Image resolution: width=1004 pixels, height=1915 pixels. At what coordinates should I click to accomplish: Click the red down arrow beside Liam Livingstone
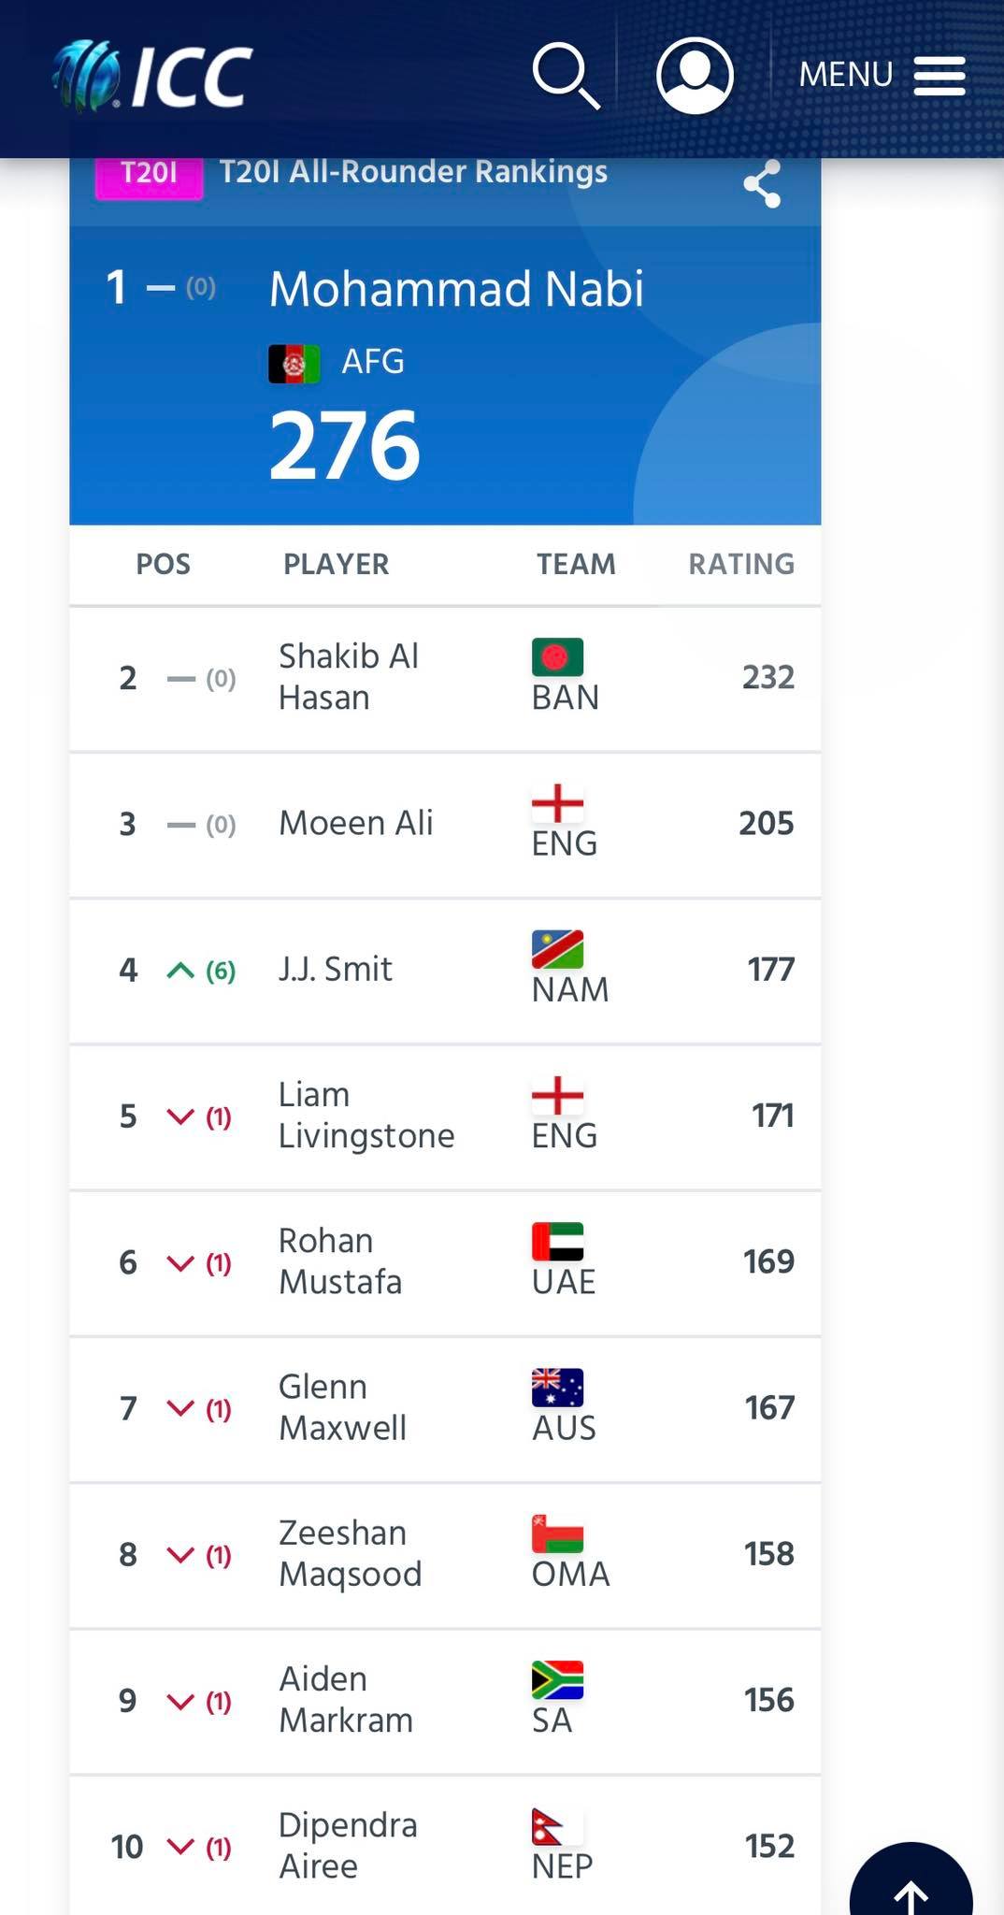(x=180, y=1116)
